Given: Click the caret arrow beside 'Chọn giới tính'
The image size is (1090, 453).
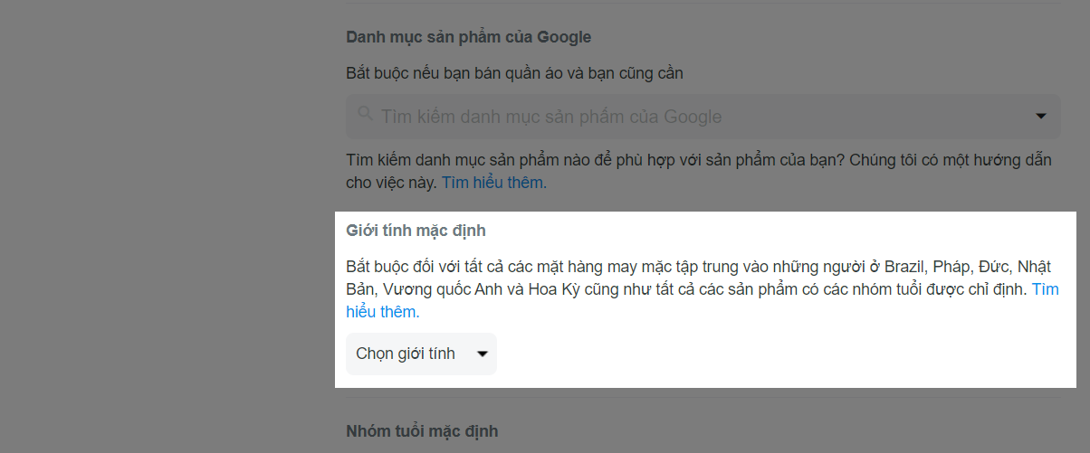Looking at the screenshot, I should (482, 354).
